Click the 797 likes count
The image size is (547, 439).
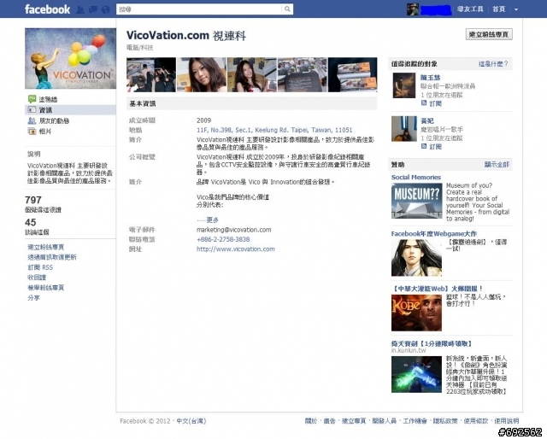[33, 200]
